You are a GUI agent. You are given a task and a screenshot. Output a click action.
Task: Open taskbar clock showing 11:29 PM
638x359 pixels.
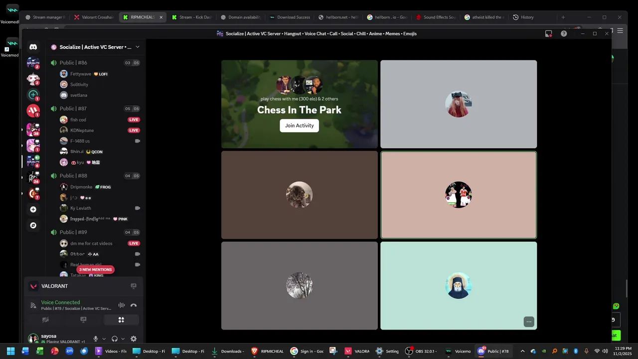click(623, 351)
